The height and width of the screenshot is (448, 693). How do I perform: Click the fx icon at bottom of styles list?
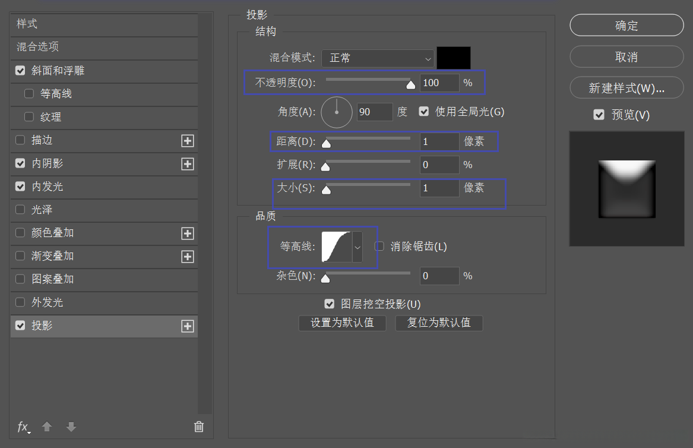23,427
